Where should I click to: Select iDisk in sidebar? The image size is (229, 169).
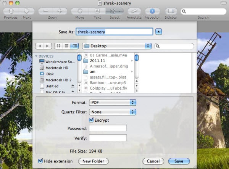pyautogui.click(x=47, y=74)
